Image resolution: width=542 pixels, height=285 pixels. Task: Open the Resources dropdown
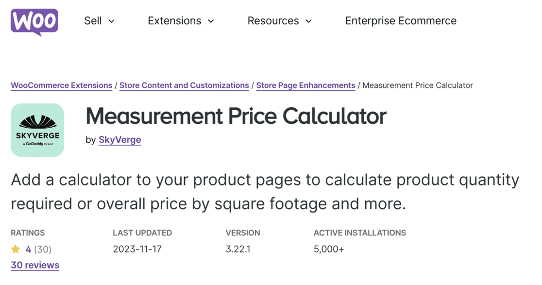point(273,21)
